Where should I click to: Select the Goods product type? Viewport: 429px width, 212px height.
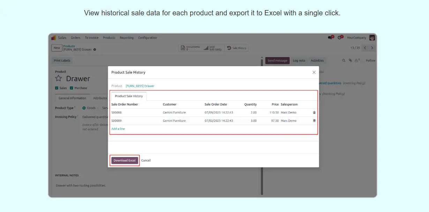tap(84, 108)
